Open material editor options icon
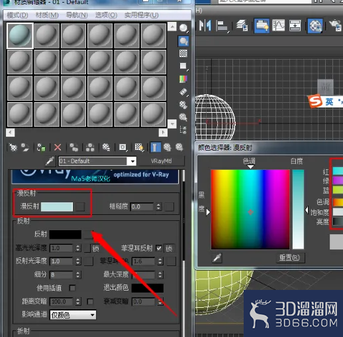This screenshot has width=343, height=337. (x=183, y=105)
